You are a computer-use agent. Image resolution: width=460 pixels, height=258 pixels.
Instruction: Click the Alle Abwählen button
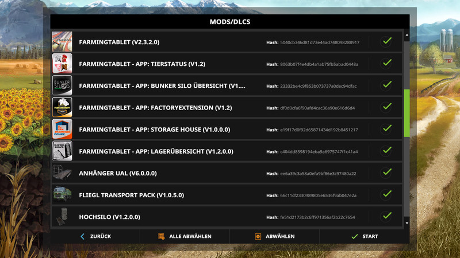[x=185, y=236]
